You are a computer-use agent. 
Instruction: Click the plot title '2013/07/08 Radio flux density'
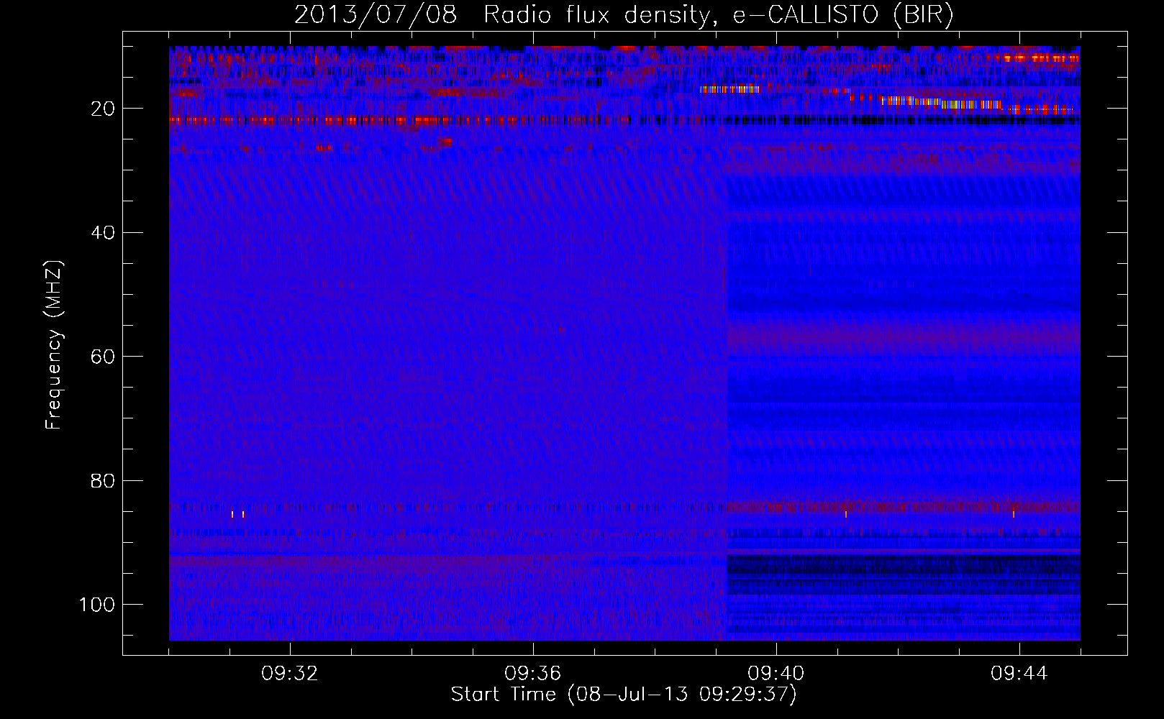[x=624, y=14]
